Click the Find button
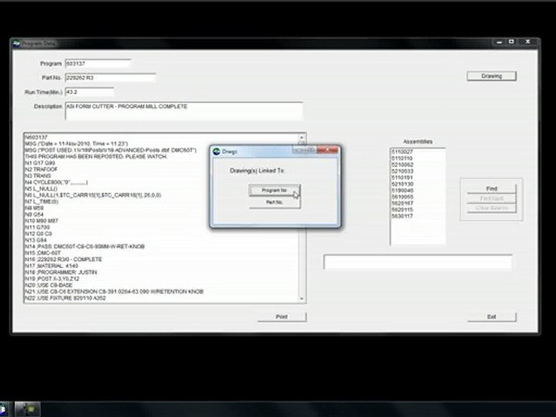556x417 pixels. [x=492, y=189]
